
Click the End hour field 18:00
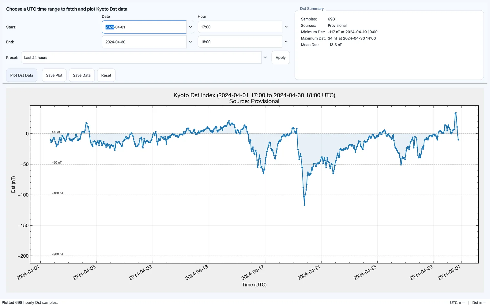240,42
